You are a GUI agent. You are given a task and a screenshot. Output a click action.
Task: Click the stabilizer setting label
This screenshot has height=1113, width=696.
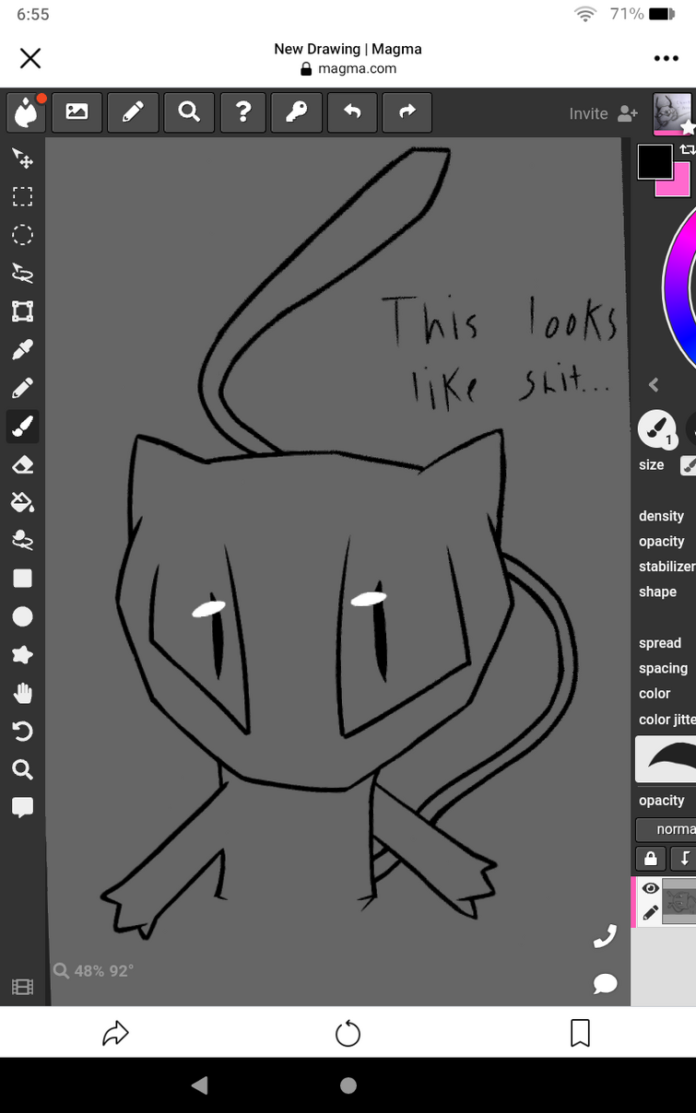pyautogui.click(x=667, y=566)
